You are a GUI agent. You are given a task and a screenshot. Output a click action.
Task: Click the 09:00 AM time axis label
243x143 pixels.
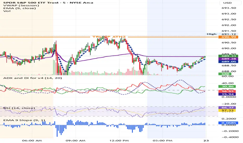(x=74, y=140)
